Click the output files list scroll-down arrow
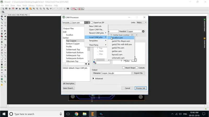The image size is (209, 117). pos(89,61)
